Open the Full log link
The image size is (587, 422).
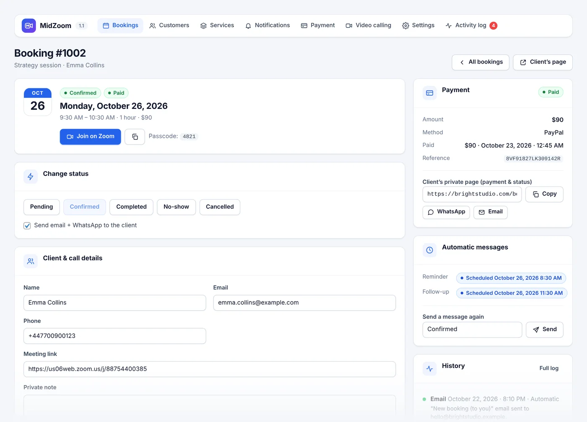click(549, 368)
